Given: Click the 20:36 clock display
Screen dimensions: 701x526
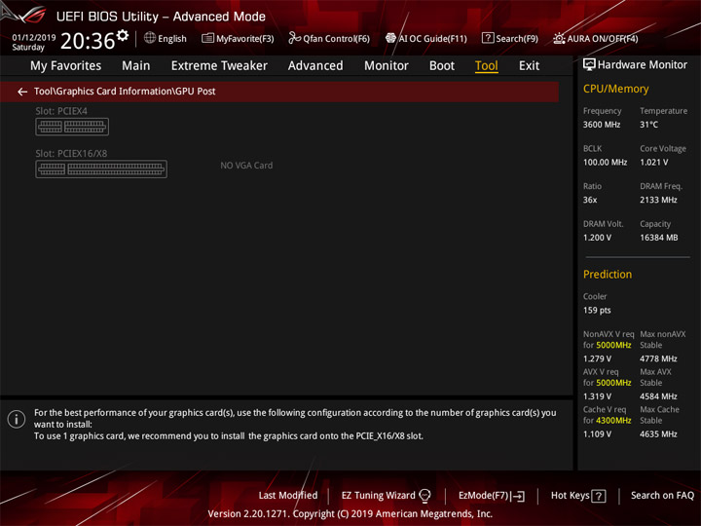Looking at the screenshot, I should tap(88, 41).
